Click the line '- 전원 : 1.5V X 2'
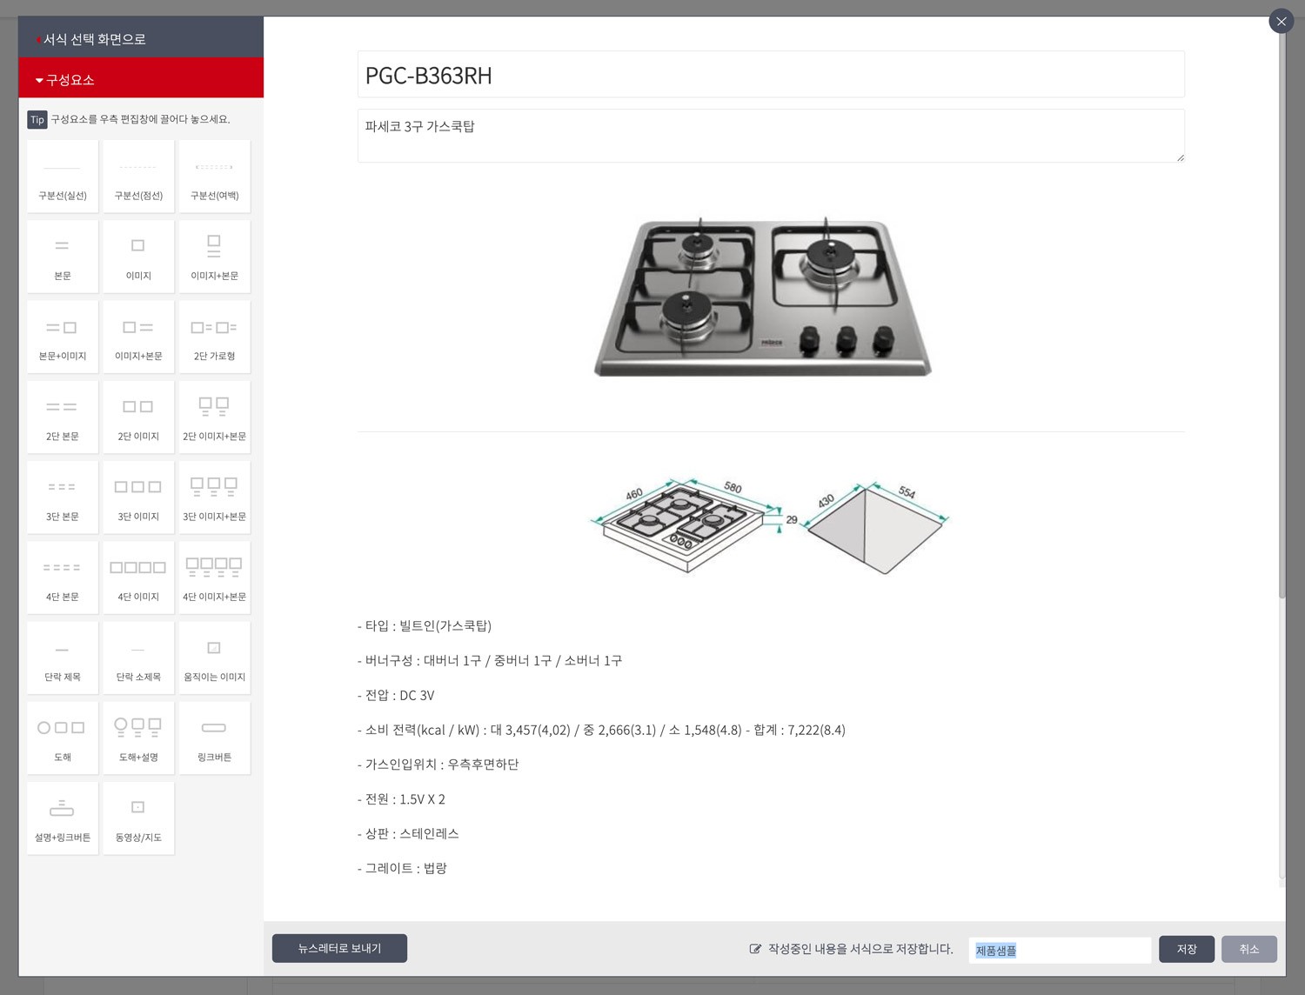1305x995 pixels. point(401,799)
